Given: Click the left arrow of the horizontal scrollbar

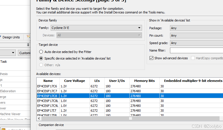Looking at the screenshot, I should tap(39, 119).
